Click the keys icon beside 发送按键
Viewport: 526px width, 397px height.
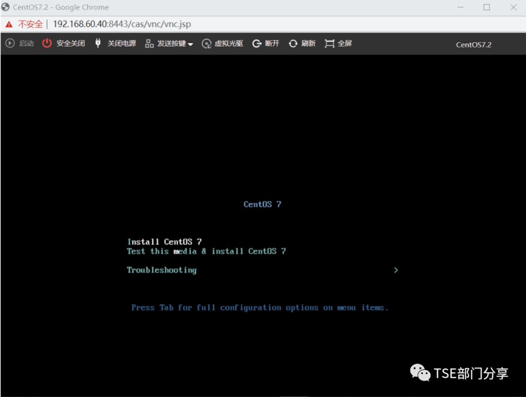point(150,43)
